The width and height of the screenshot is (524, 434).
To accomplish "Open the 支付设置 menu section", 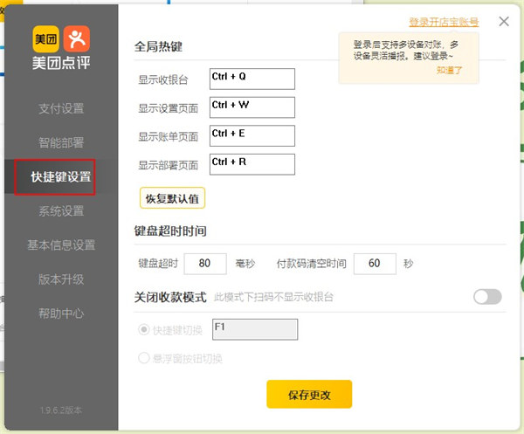I will [61, 109].
